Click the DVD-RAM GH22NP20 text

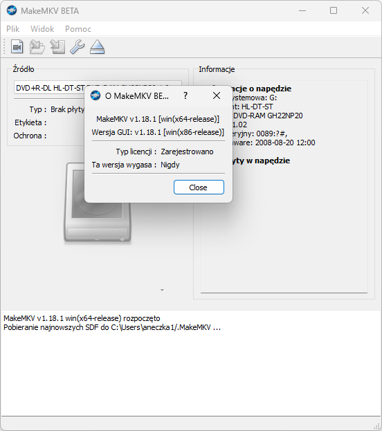click(268, 116)
